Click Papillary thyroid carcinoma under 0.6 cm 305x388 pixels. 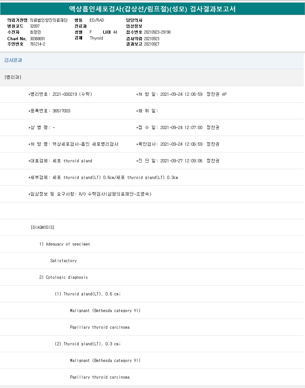click(x=100, y=327)
